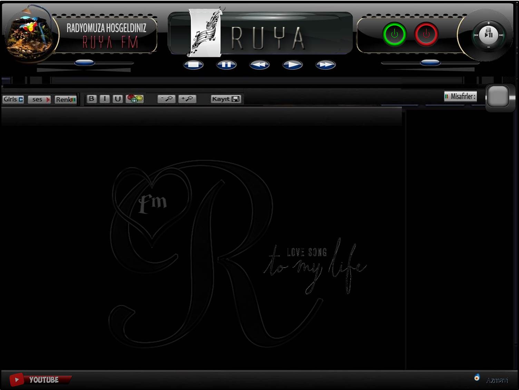Click the red RUYA FM text
Screen dimensions: 519x390
[x=110, y=42]
